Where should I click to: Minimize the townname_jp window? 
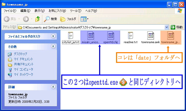pyautogui.click(x=170, y=5)
